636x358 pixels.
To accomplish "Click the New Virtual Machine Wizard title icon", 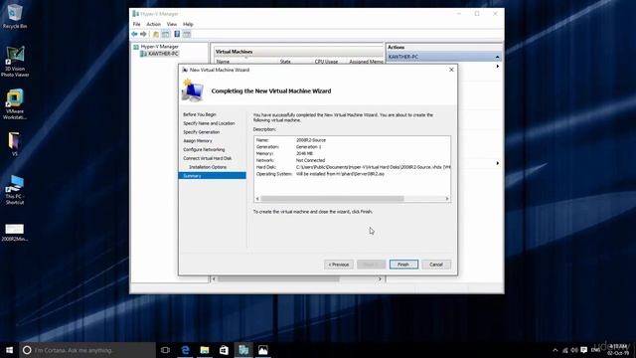I will 185,70.
